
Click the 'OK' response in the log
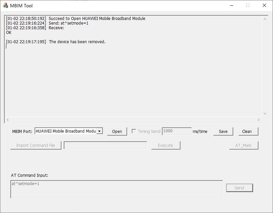(x=9, y=33)
